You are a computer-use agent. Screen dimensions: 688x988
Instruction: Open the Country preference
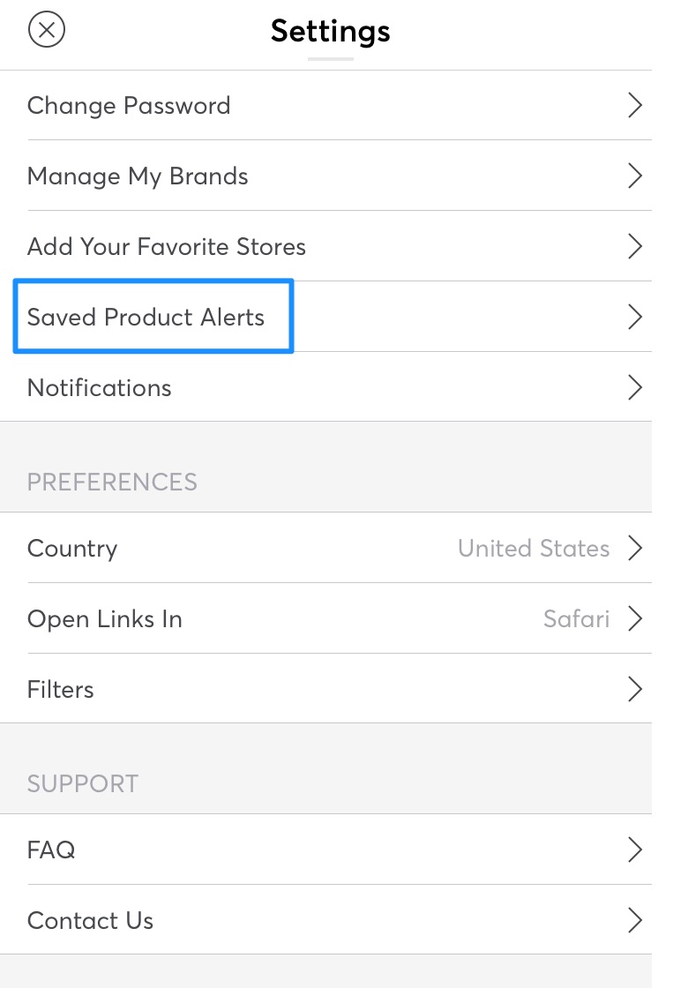click(x=325, y=548)
